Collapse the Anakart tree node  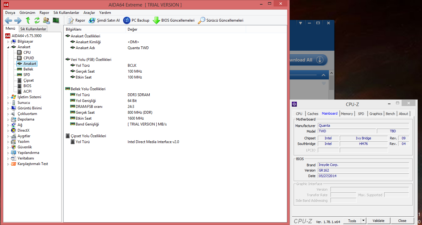(8, 47)
